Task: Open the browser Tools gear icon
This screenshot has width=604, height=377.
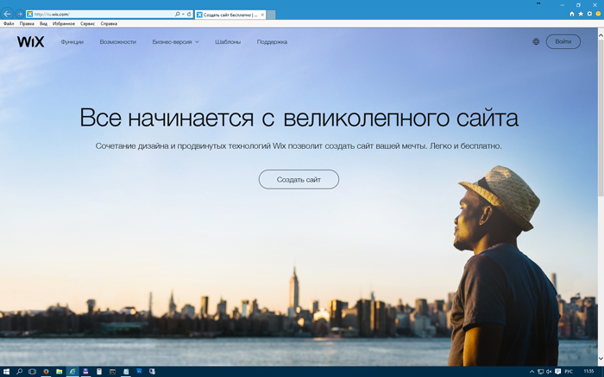Action: pos(589,14)
